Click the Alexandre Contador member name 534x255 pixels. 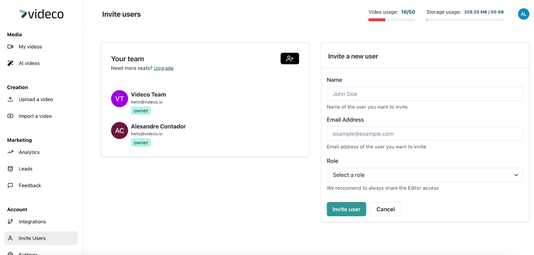point(158,126)
